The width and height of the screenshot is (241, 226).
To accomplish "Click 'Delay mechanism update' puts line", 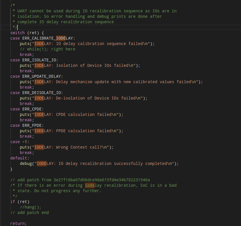I will pos(111,82).
